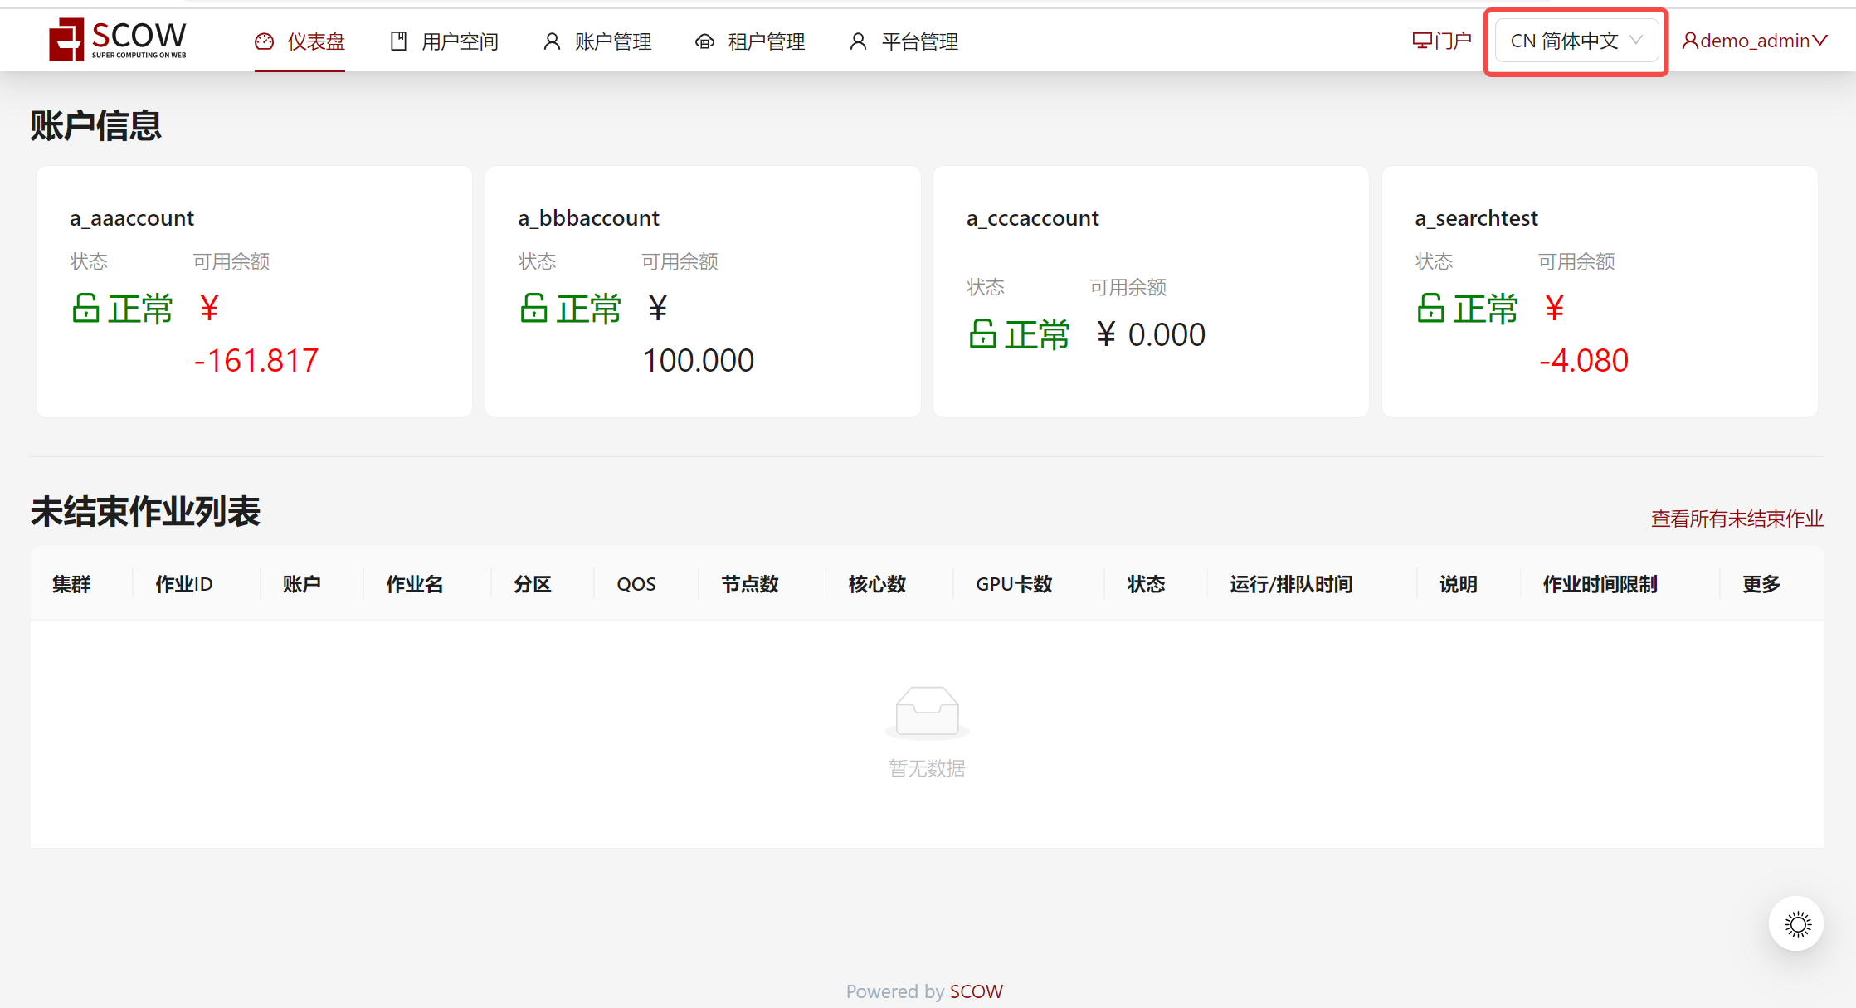Expand the demo_admin user menu
Screen dimensions: 1856x1008
pos(1754,41)
